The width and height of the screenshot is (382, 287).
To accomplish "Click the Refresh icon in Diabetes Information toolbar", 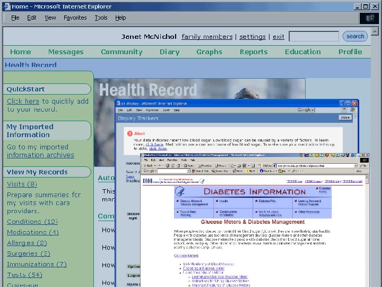I will pos(173,166).
